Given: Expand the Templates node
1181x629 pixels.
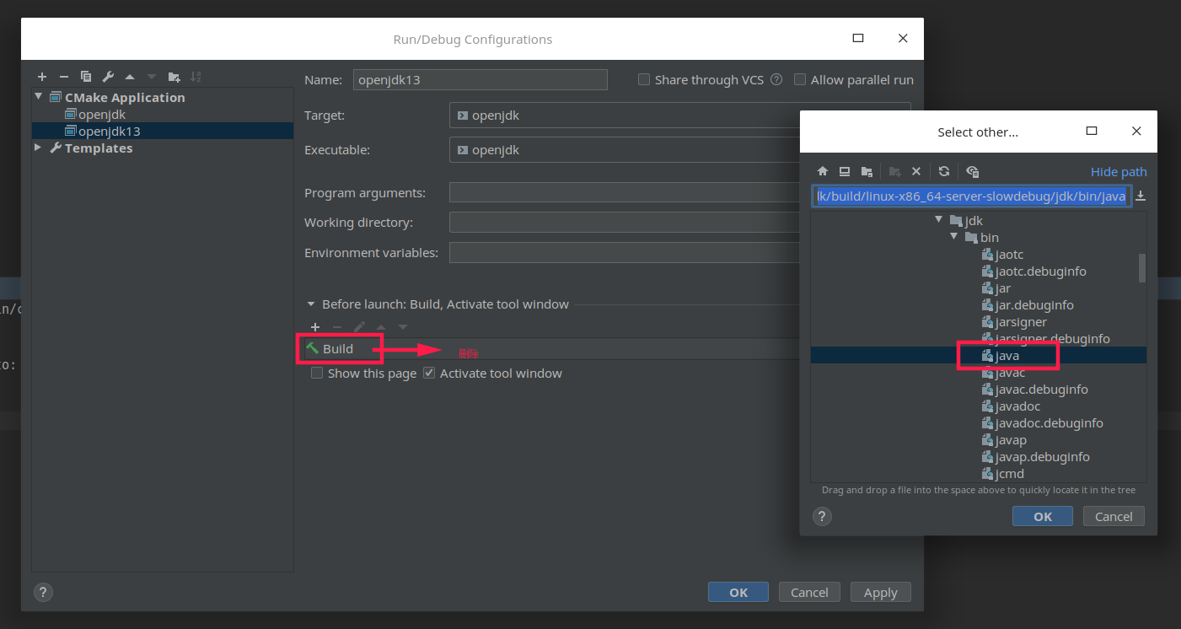Looking at the screenshot, I should coord(39,148).
